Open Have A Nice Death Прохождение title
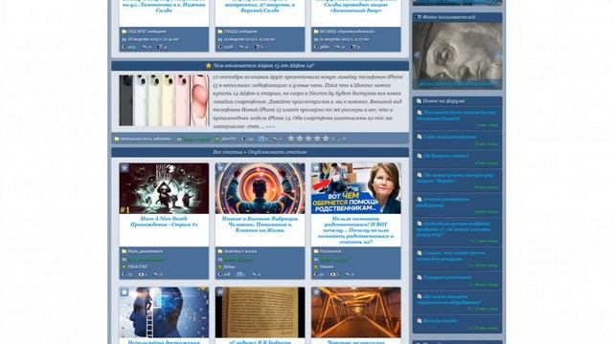This screenshot has height=344, width=613. click(164, 222)
